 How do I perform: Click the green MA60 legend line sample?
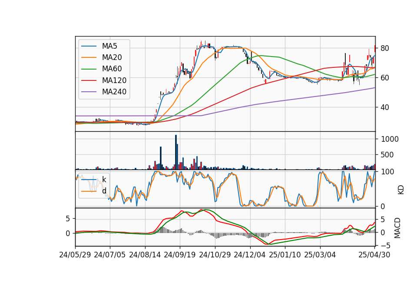pos(89,69)
